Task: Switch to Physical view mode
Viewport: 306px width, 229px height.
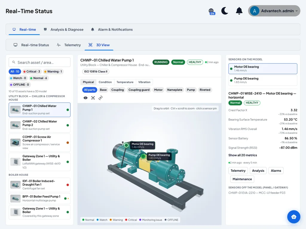Action: coord(88,82)
